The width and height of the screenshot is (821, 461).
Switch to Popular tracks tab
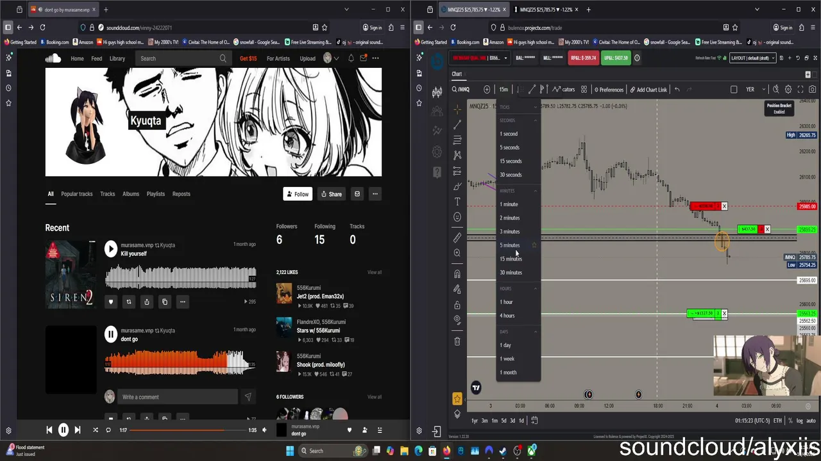point(77,194)
